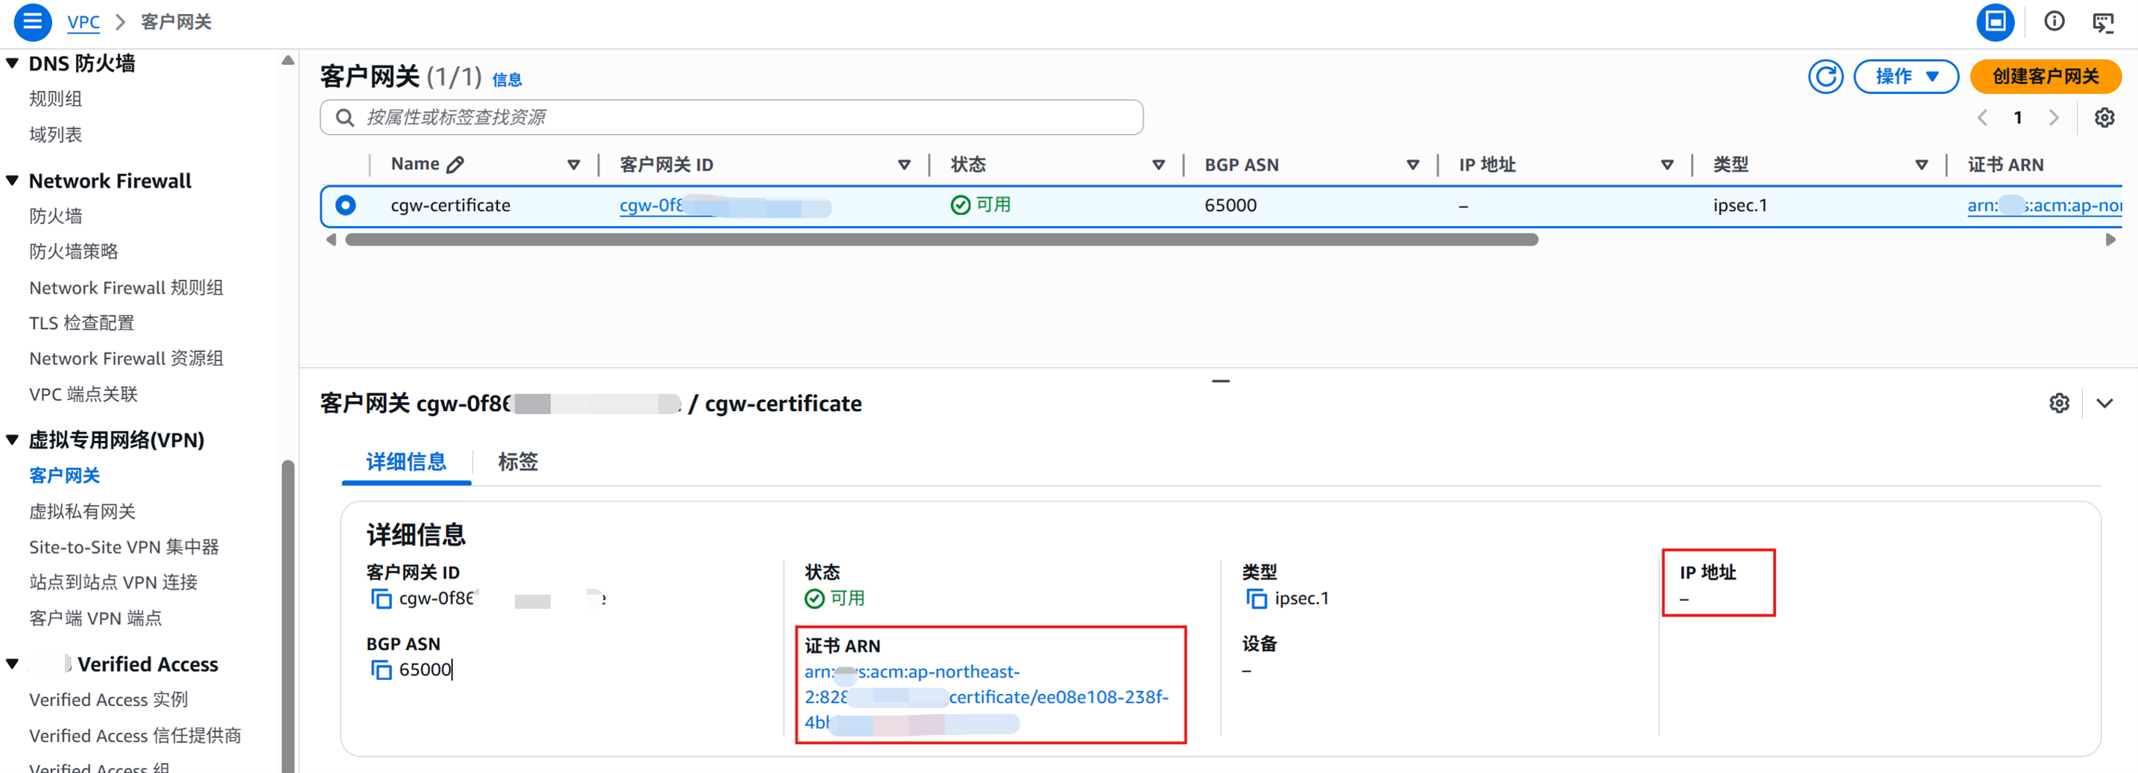Screen dimensions: 2138x773
Task: Open Network Firewall 资源组 in sidebar
Action: 126,358
